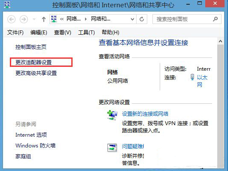Screen dimensions: 228x171
Task: Go to 控制面板主页
Action: pyautogui.click(x=31, y=47)
